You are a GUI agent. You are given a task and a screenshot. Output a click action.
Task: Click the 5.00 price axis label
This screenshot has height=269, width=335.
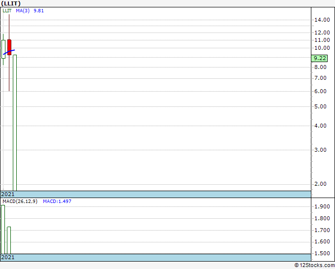(320, 106)
